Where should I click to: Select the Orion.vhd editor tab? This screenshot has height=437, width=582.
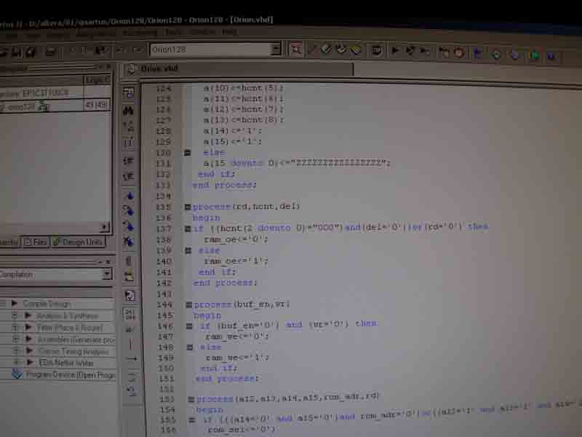(159, 68)
